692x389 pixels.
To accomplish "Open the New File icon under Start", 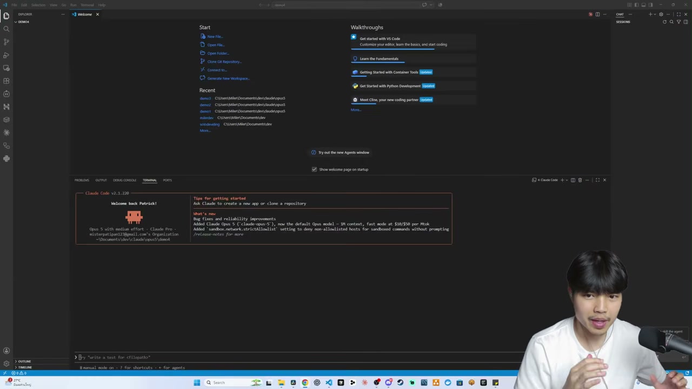I will (x=203, y=36).
